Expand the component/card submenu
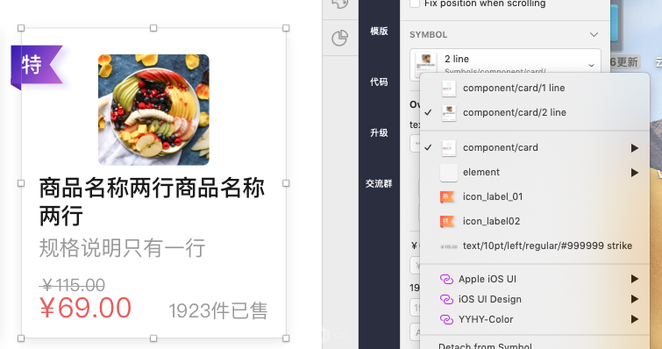Image resolution: width=662 pixels, height=349 pixels. coord(535,147)
